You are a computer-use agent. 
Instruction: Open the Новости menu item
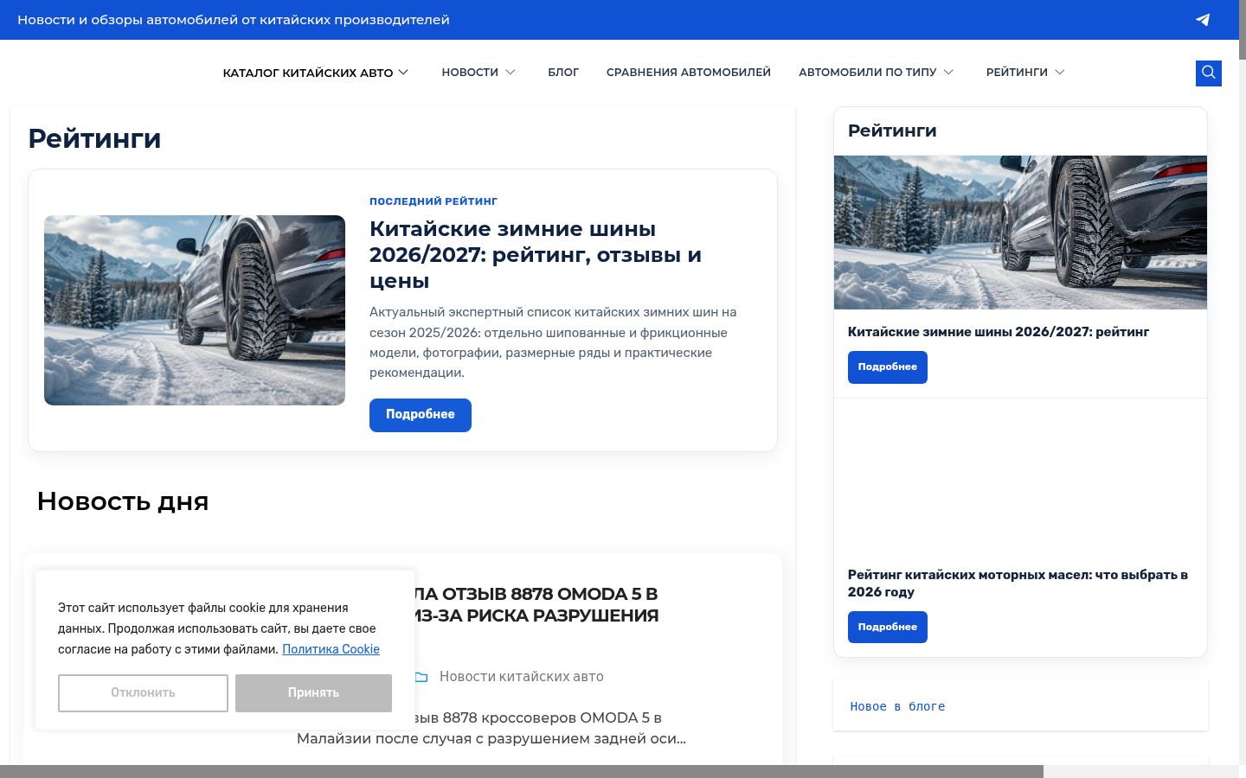(x=470, y=73)
